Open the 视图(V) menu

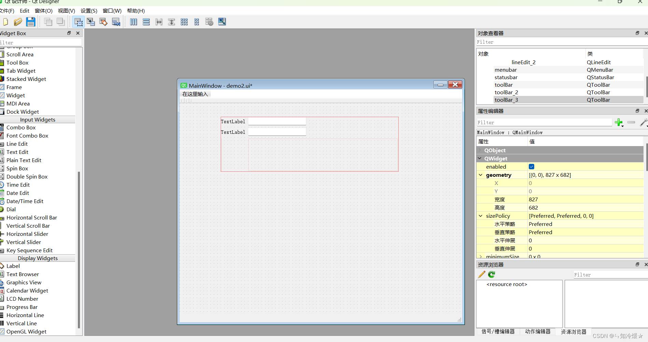[x=66, y=11]
